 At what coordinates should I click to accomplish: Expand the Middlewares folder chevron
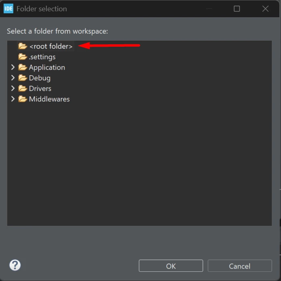[x=13, y=99]
